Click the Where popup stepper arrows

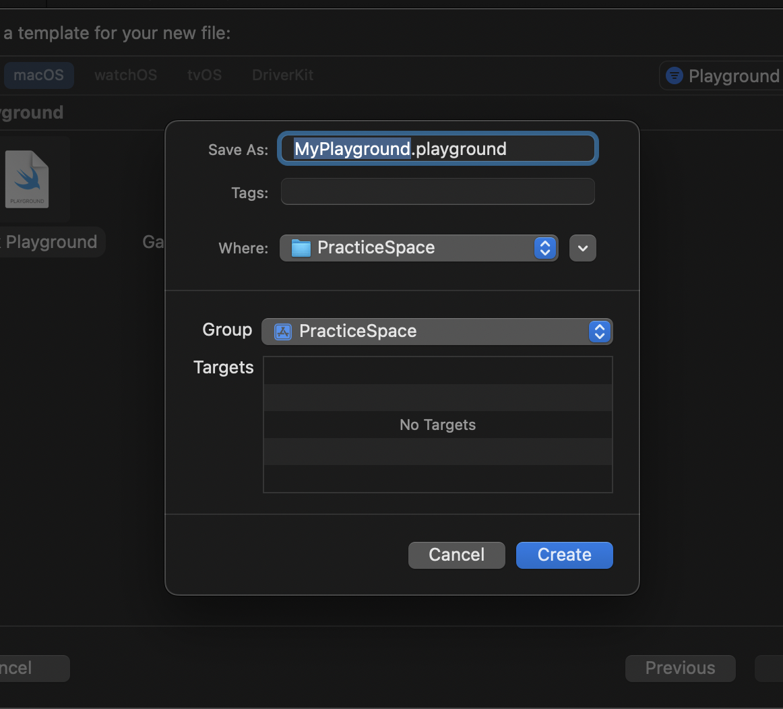coord(545,247)
